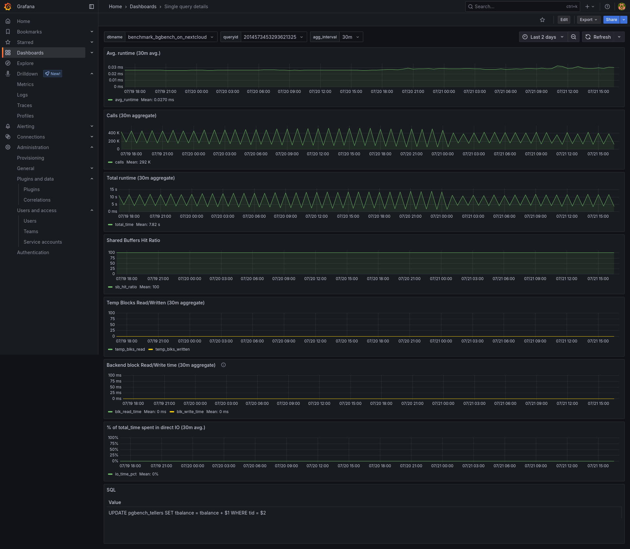Click the Edit dashboard button
Image resolution: width=630 pixels, height=549 pixels.
click(x=564, y=20)
